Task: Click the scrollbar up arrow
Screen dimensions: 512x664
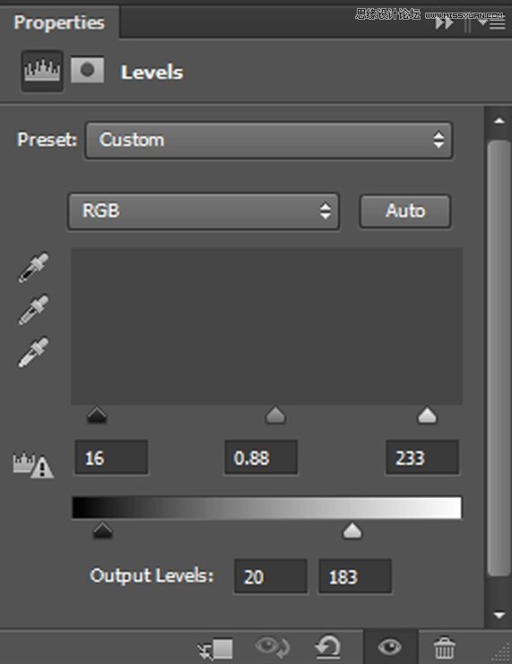Action: 499,121
